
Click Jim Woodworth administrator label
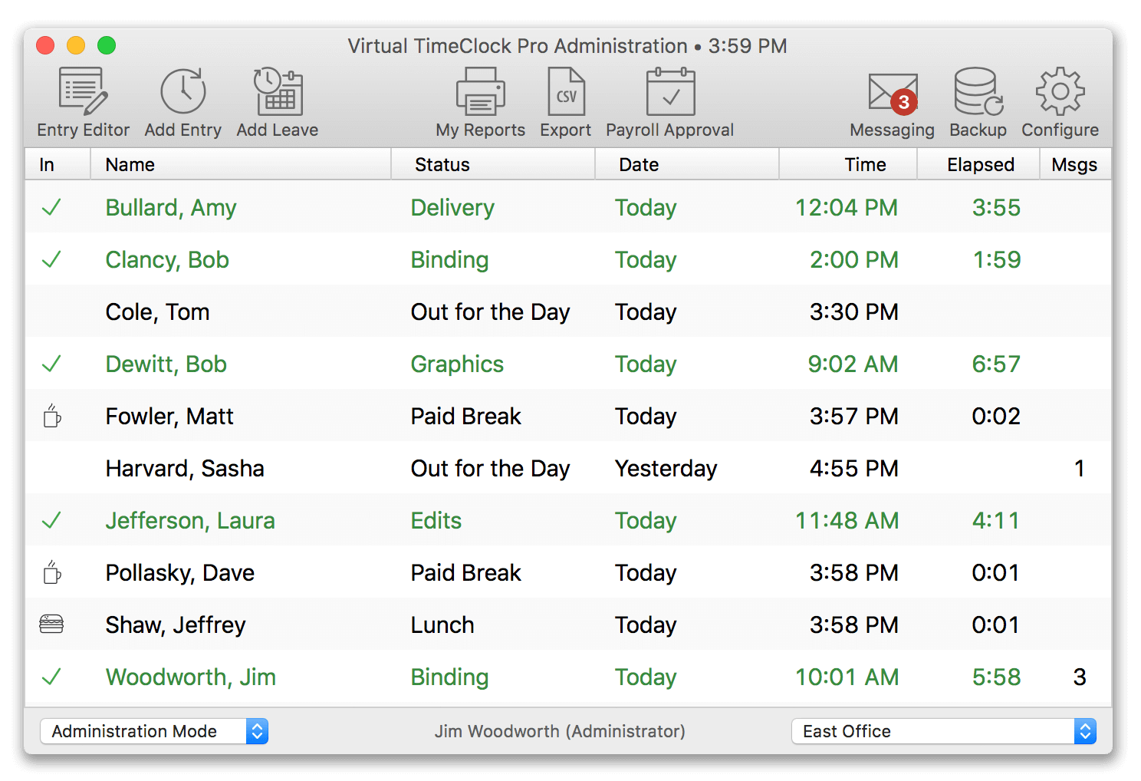560,731
